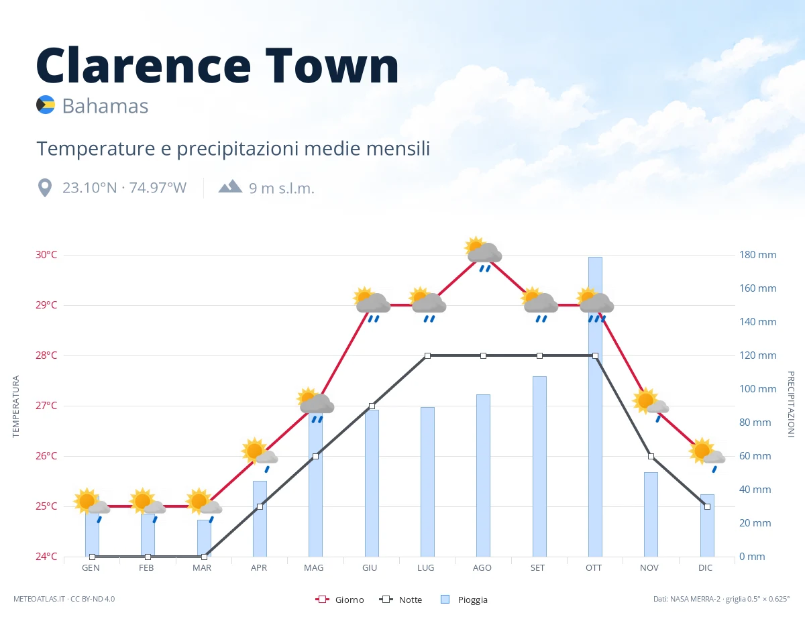The image size is (805, 617).
Task: Click the METEOATLAS.IT CC BY-ND 4.0 credit
Action: 64,599
